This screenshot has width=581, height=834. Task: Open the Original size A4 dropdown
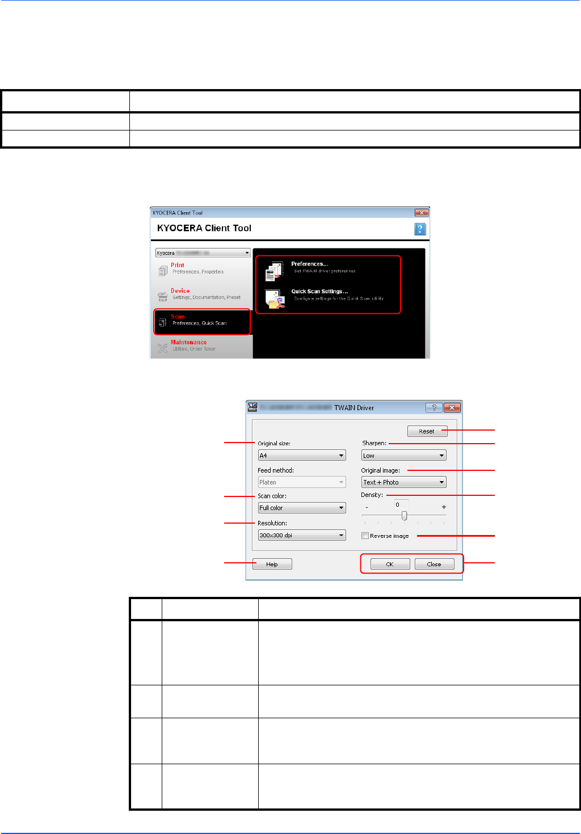(x=302, y=455)
